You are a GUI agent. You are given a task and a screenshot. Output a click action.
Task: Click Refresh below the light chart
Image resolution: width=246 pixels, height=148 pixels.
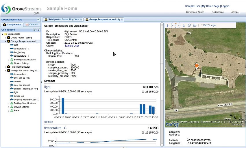(x=49, y=122)
